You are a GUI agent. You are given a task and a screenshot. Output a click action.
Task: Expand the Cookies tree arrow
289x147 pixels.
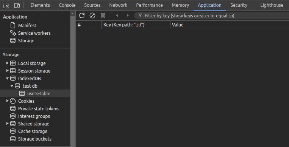click(x=7, y=101)
